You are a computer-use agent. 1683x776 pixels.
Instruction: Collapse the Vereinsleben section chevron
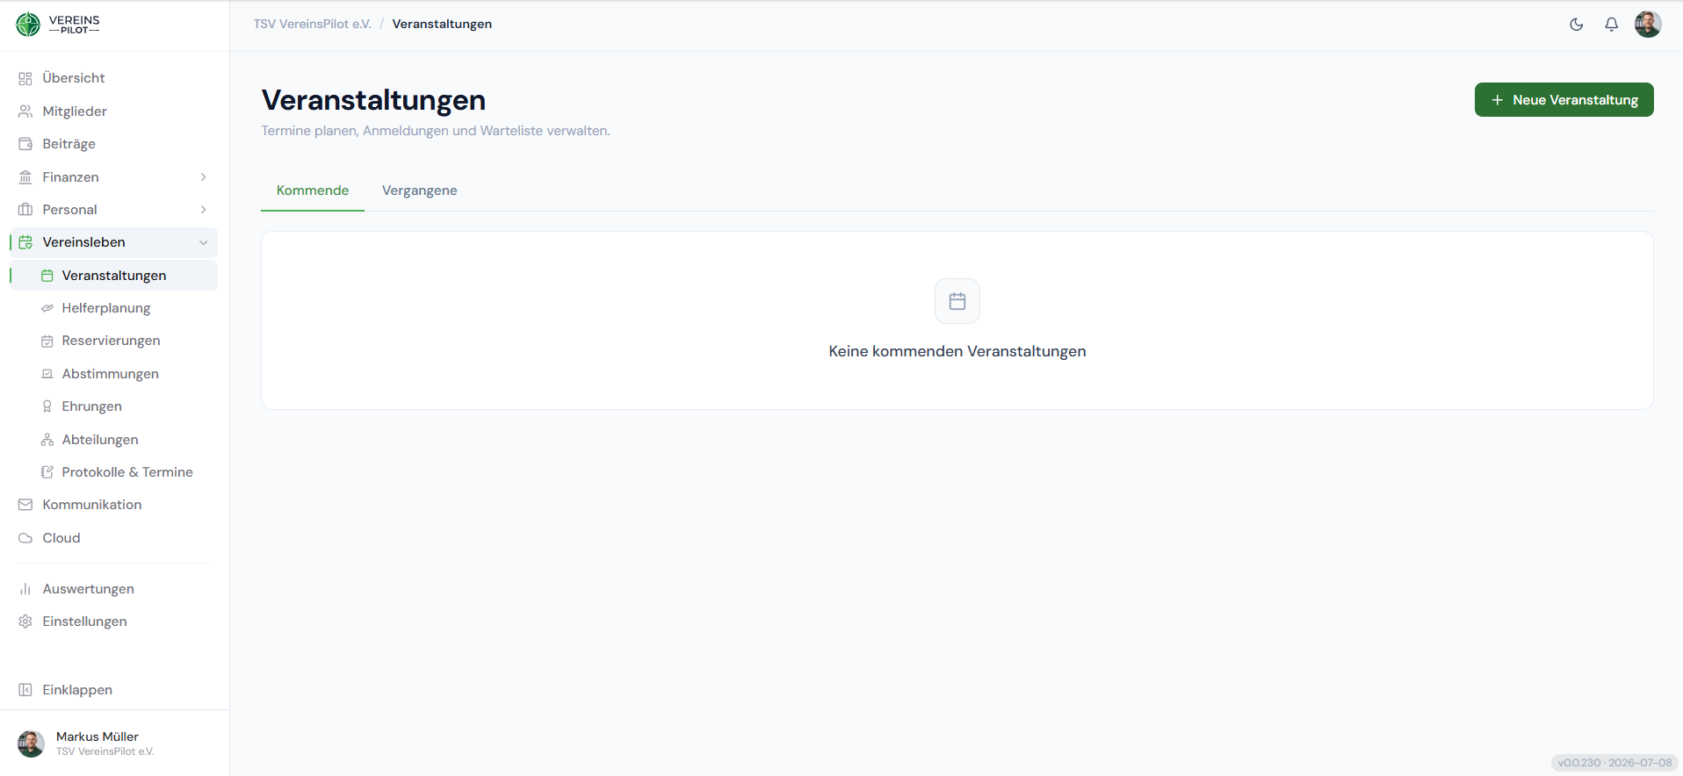[204, 242]
